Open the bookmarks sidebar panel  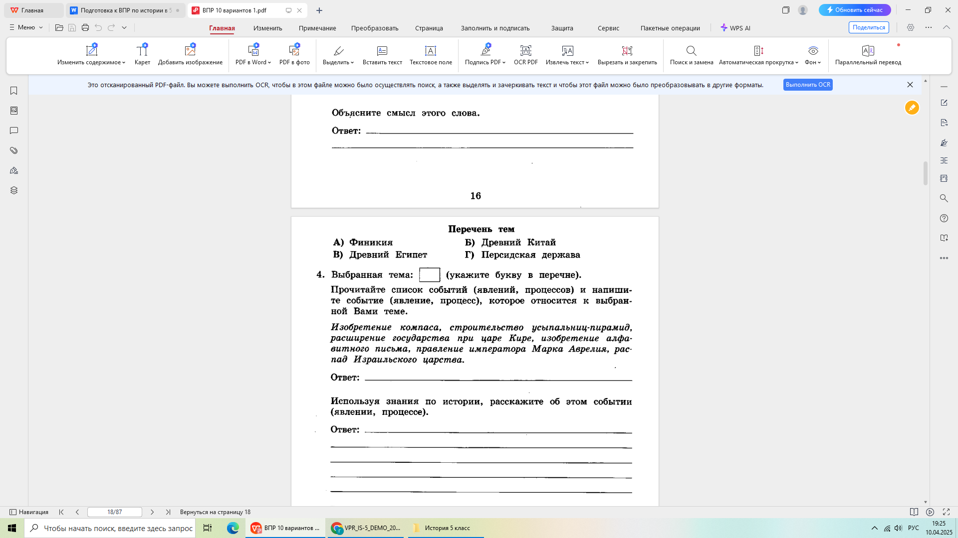[x=14, y=91]
